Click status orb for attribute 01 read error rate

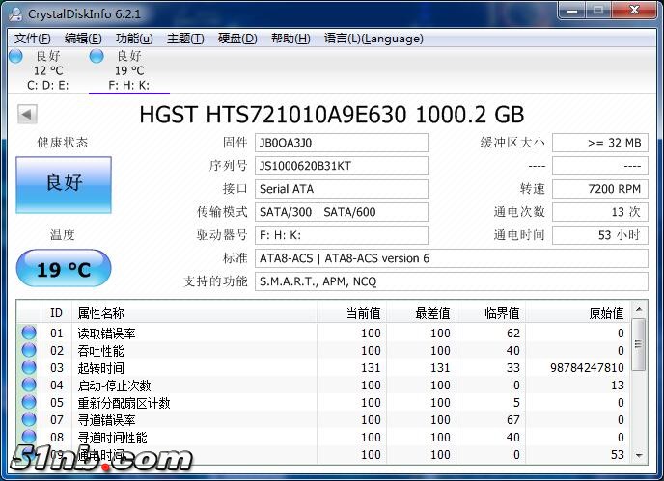tap(29, 334)
